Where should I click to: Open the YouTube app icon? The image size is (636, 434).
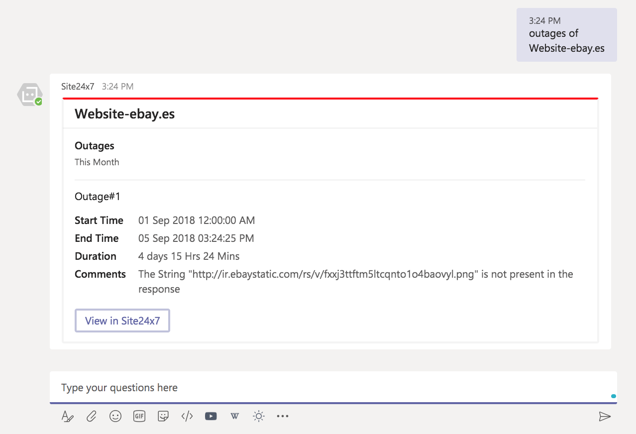point(211,416)
